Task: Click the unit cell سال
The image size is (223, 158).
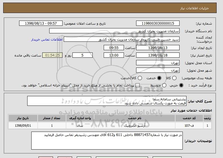Action: (x=80, y=126)
